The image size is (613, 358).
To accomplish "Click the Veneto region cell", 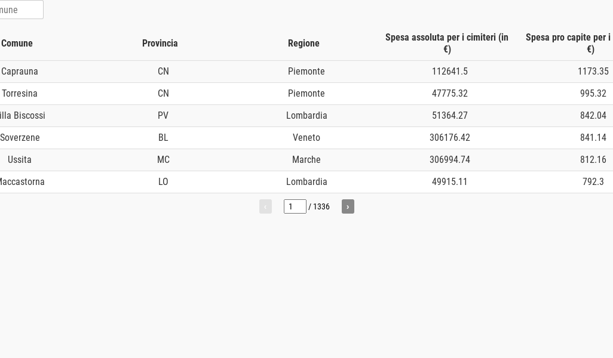I will (306, 137).
